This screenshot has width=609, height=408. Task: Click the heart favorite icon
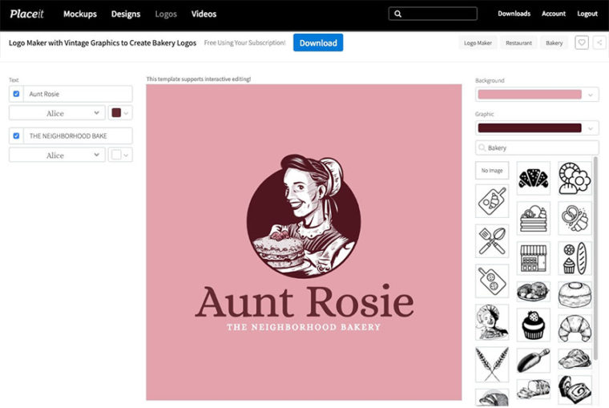(582, 42)
